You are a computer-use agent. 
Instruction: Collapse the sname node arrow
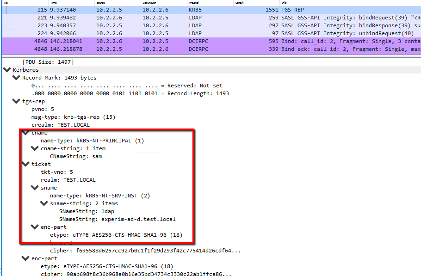tap(35, 188)
